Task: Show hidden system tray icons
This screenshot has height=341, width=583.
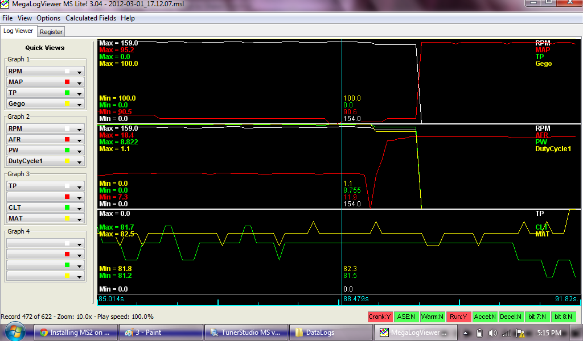Action: [x=466, y=332]
